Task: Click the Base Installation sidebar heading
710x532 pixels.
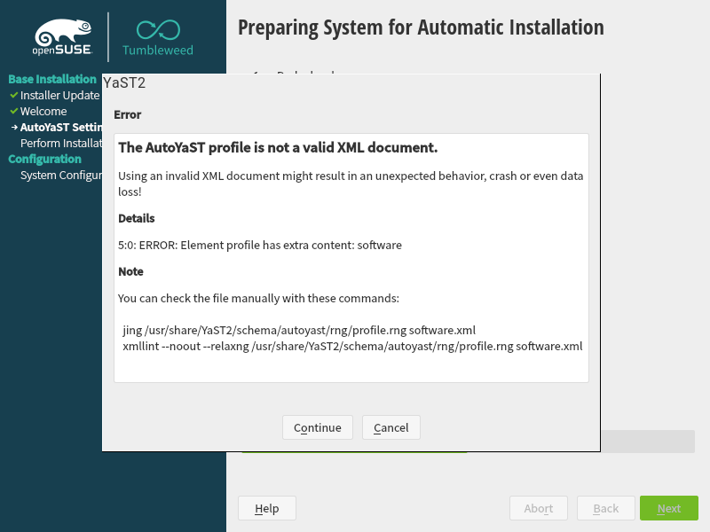Action: [52, 79]
